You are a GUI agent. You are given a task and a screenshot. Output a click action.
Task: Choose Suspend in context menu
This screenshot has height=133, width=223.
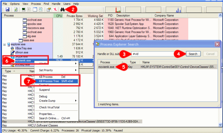click(x=56, y=90)
